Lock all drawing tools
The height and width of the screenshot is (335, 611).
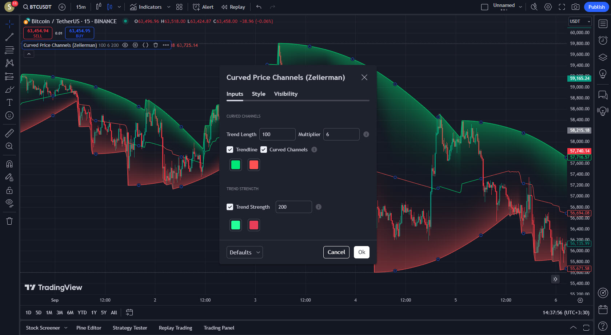pyautogui.click(x=9, y=190)
